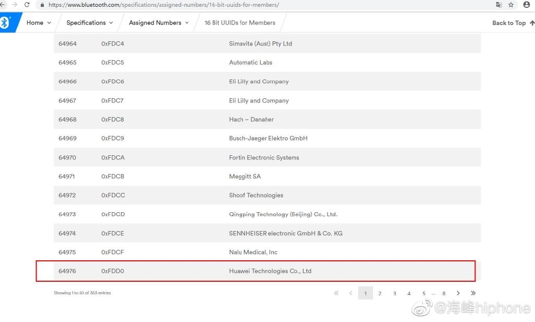Image resolution: width=535 pixels, height=322 pixels.
Task: Go to page 2 of results
Action: click(380, 293)
